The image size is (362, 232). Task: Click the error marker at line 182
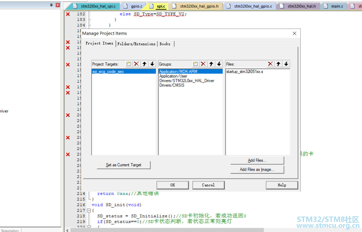[68, 14]
